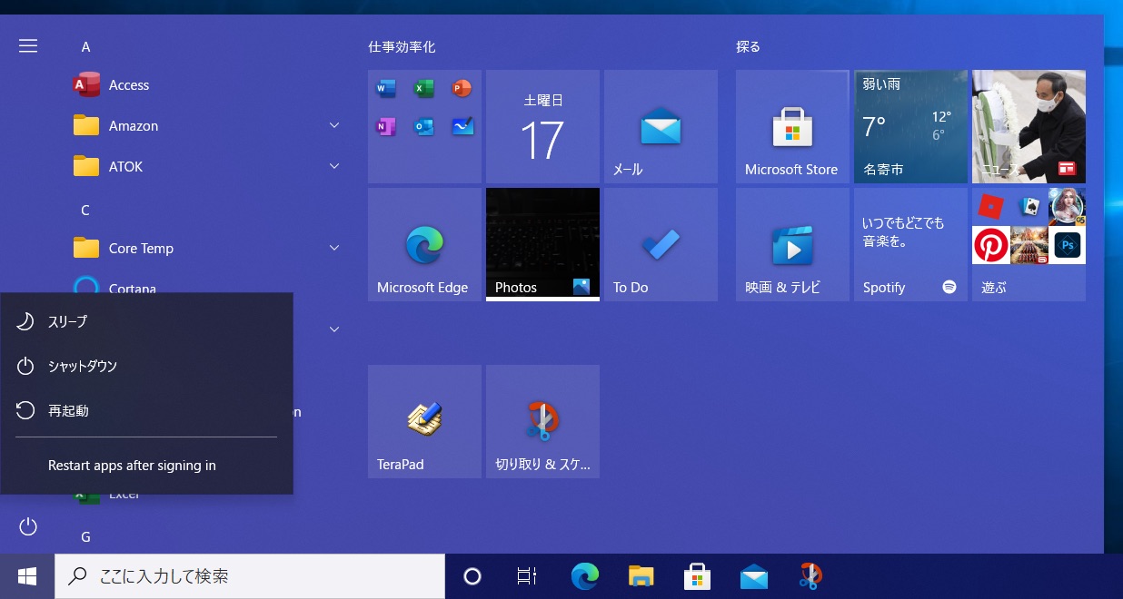The image size is (1123, 599).
Task: Focus the ここに入力して検索 search box
Action: (250, 576)
